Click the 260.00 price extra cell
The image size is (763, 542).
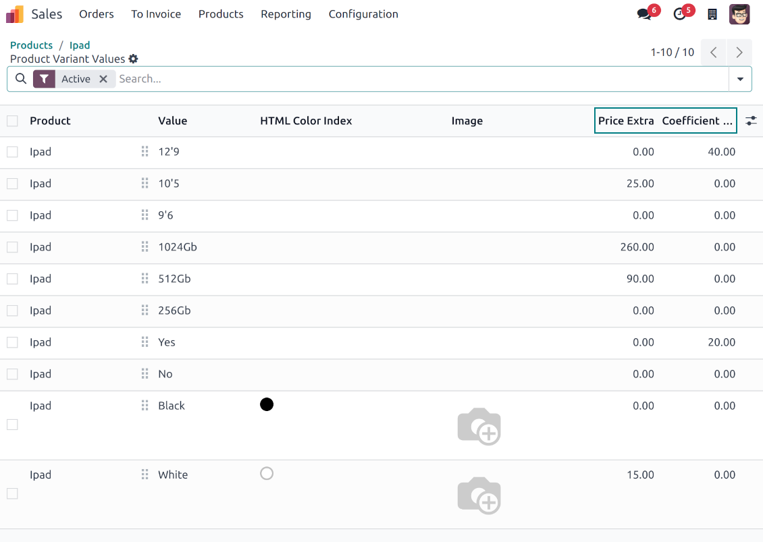(637, 247)
